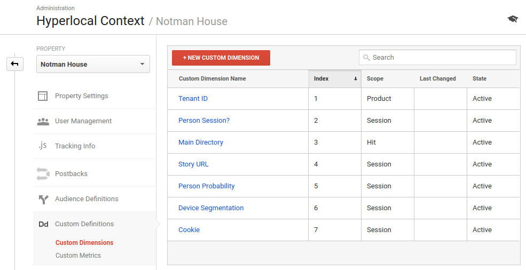
Task: Sort by Custom Dimension Name header
Action: click(213, 78)
